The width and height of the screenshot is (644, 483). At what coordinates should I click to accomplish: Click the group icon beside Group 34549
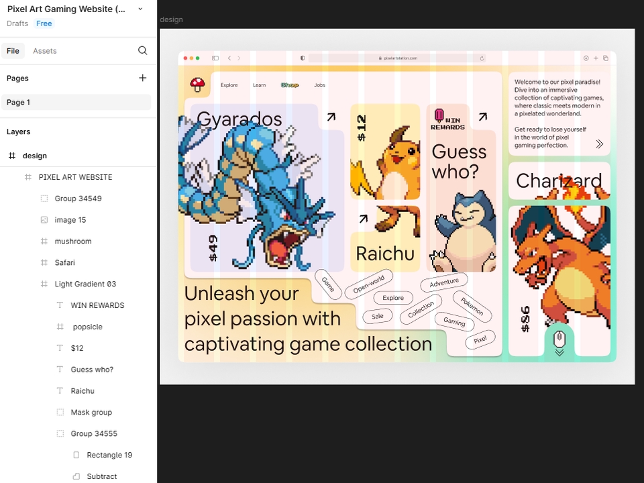point(44,199)
